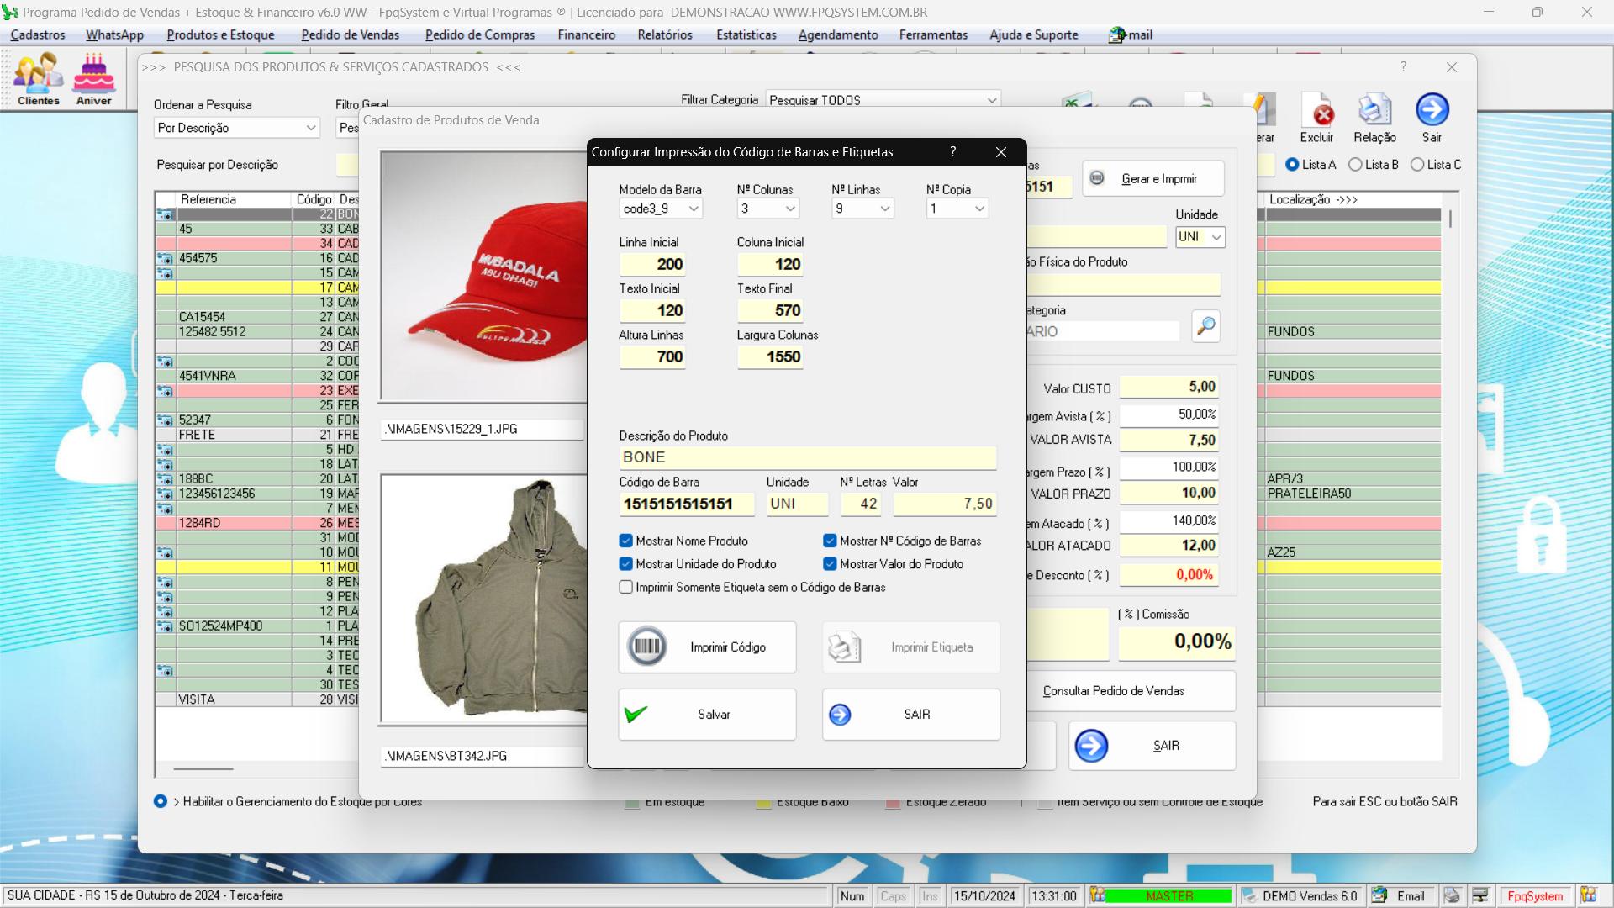Image resolution: width=1614 pixels, height=908 pixels.
Task: Open the Nº Copia dropdown
Action: coord(957,209)
